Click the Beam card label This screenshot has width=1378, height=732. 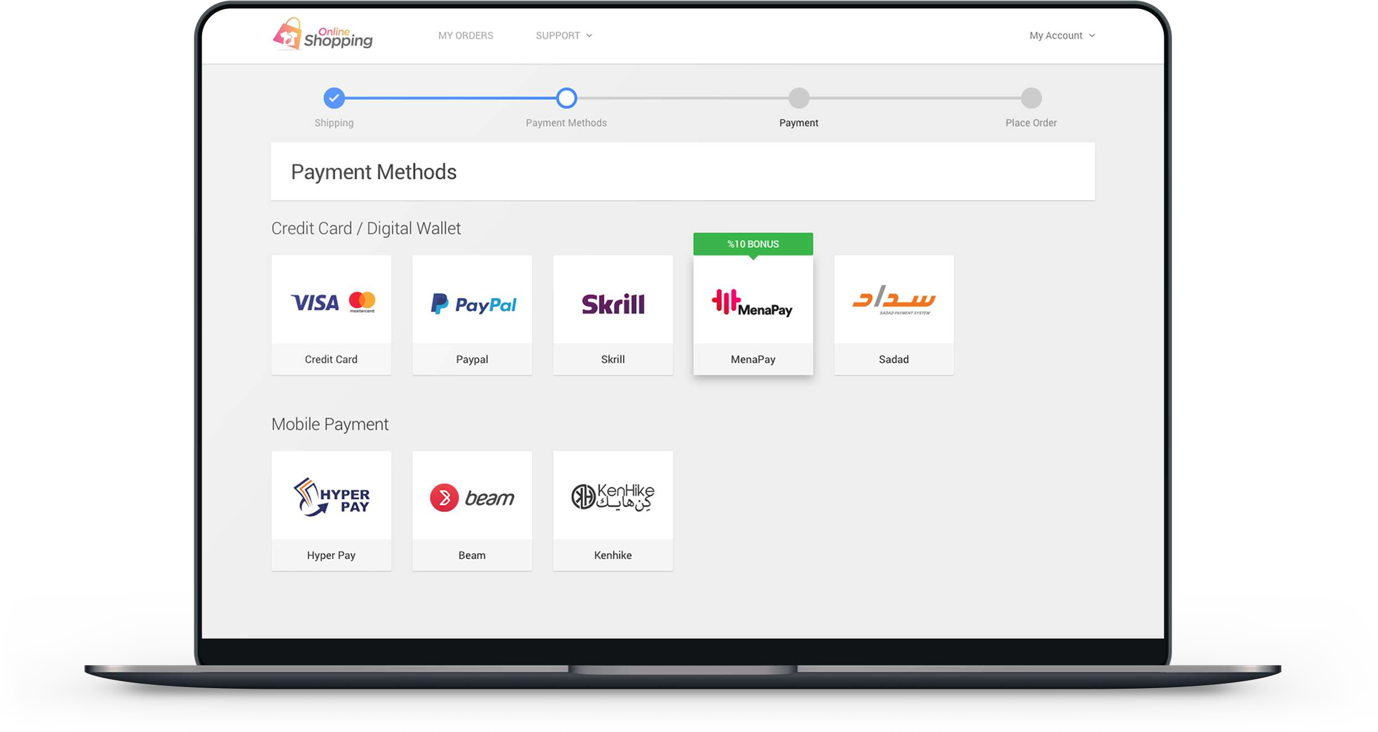coord(472,555)
